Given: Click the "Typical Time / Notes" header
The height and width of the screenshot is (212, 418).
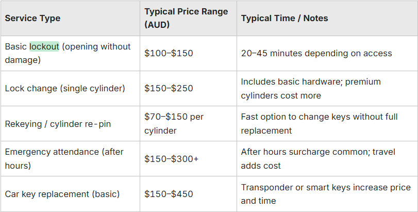Looking at the screenshot, I should coord(285,18).
